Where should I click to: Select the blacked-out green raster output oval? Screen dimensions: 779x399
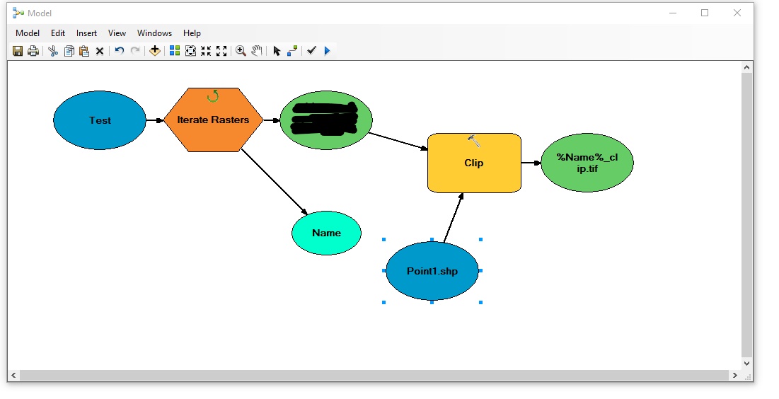tap(326, 120)
